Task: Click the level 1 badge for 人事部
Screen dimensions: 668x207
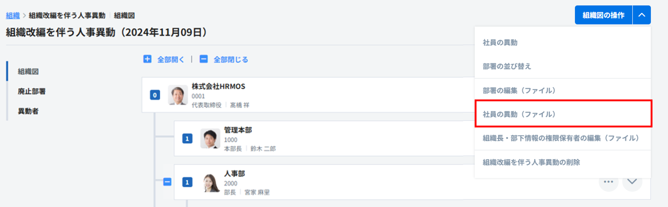Action: 187,182
